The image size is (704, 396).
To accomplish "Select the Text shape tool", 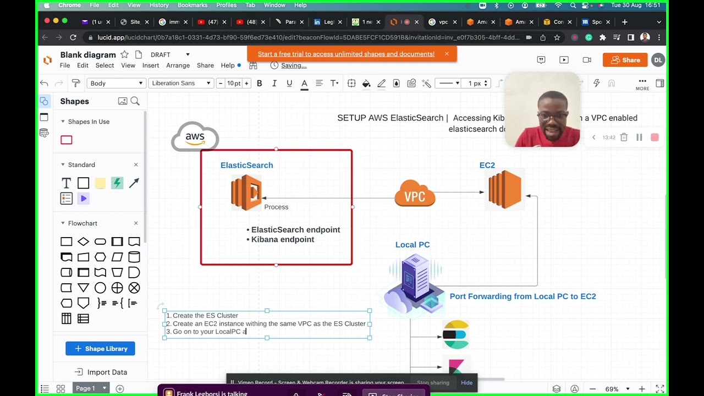I will point(66,183).
